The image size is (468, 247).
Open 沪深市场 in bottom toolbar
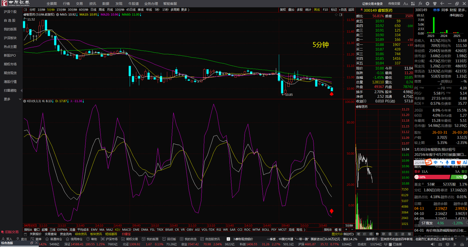(x=109, y=239)
